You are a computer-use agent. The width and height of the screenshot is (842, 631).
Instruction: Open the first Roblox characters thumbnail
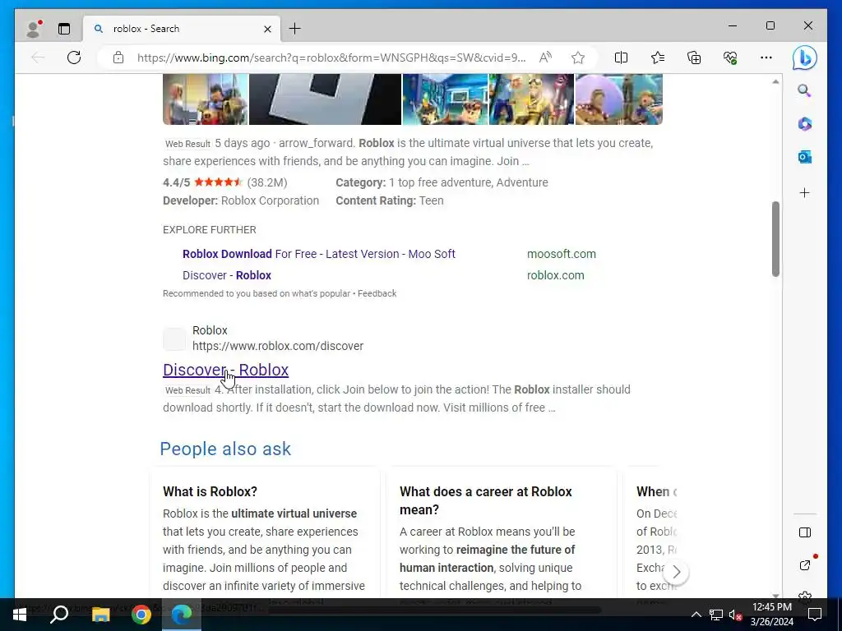click(x=205, y=99)
